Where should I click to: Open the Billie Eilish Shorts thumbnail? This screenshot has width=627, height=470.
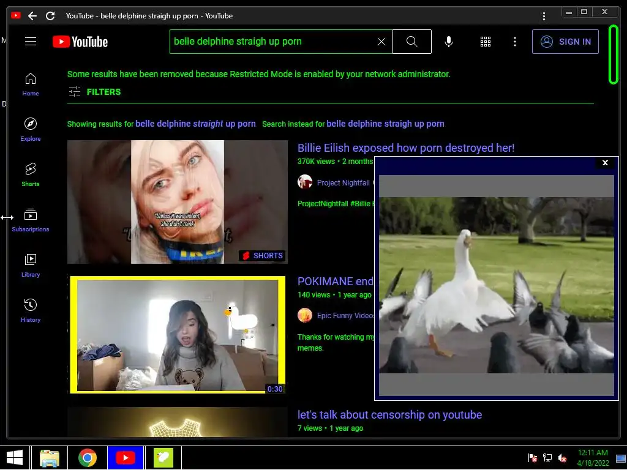[178, 202]
